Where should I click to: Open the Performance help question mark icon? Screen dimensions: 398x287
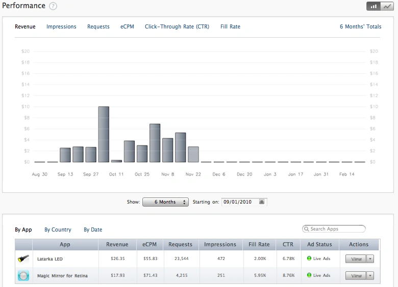(x=53, y=6)
